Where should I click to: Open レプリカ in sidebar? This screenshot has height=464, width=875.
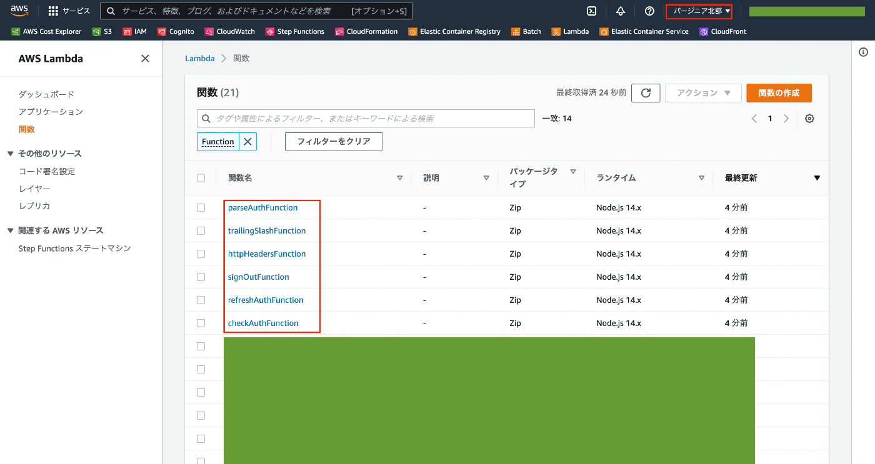34,206
